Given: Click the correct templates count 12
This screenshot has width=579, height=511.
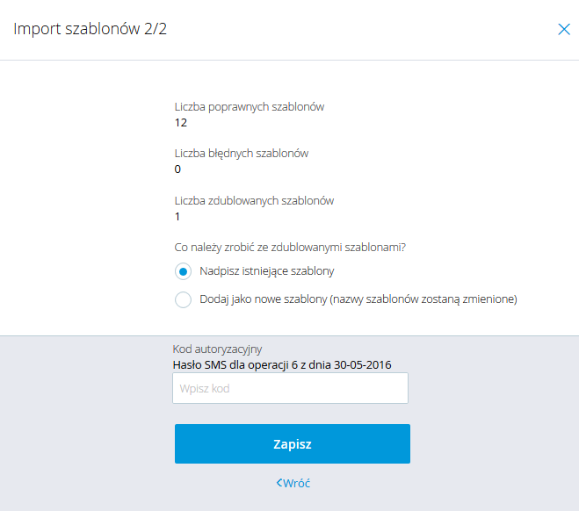Looking at the screenshot, I should [x=181, y=123].
